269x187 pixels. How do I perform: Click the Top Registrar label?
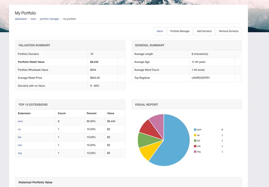142,78
